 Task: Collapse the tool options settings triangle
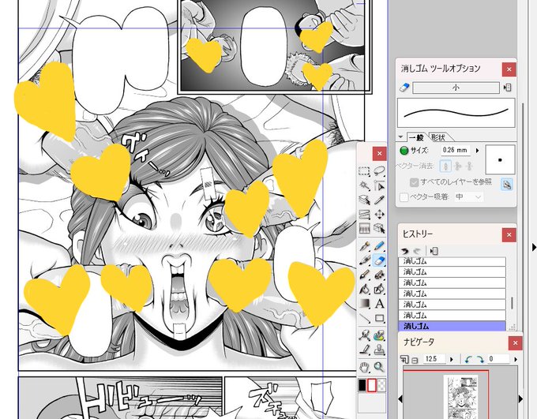point(400,137)
